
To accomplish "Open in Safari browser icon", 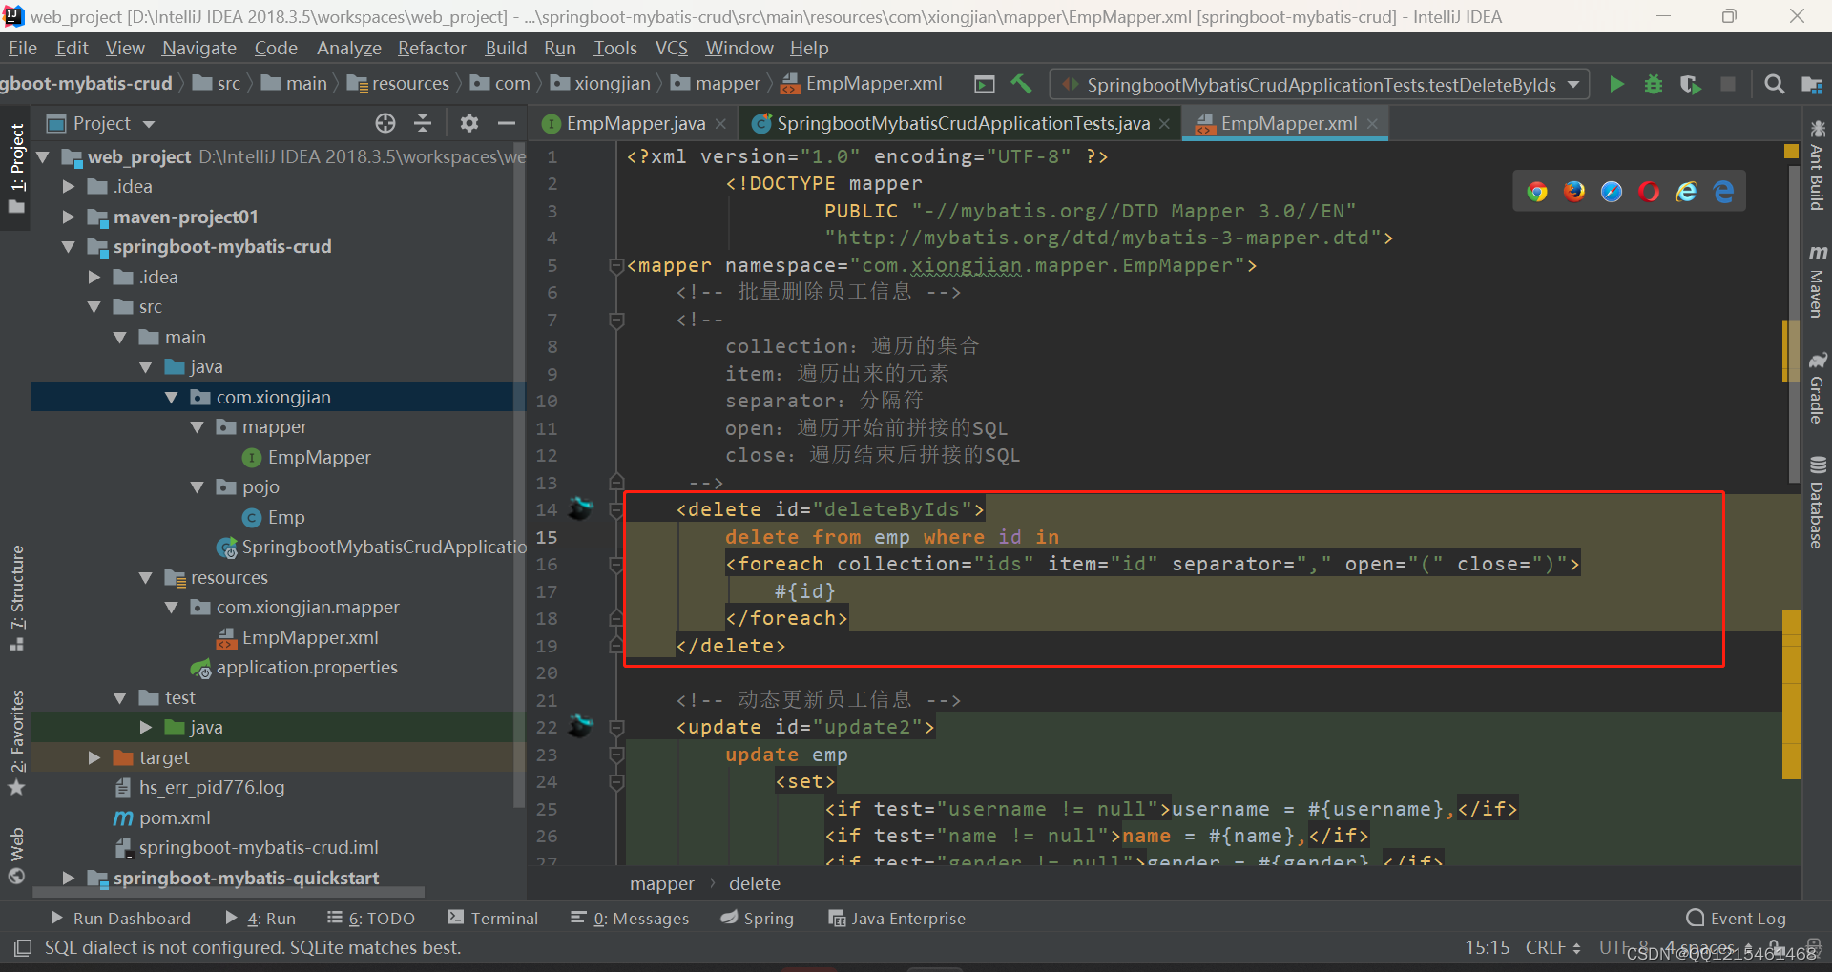I will tap(1612, 192).
